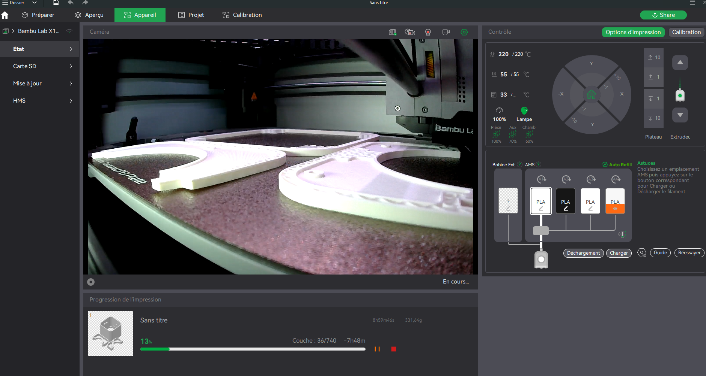Viewport: 706px width, 376px height.
Task: Click the AMS settings hexagon icon
Action: coord(642,253)
